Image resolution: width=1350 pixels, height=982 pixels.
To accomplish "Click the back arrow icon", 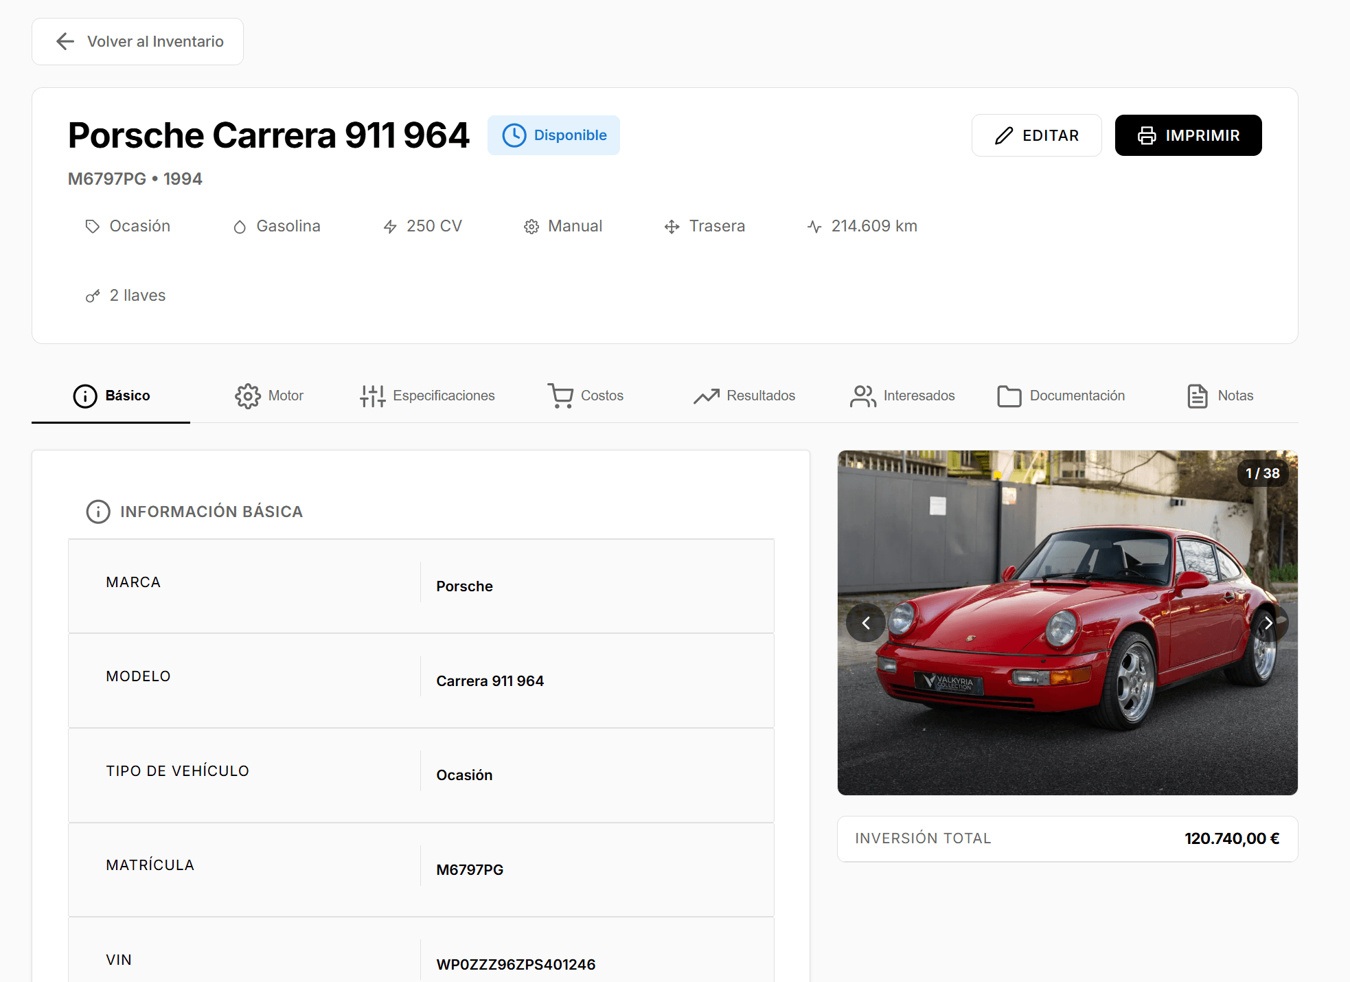I will coord(65,41).
